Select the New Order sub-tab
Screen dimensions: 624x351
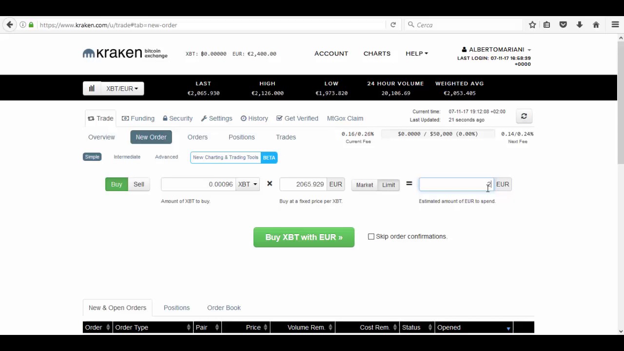(x=151, y=137)
